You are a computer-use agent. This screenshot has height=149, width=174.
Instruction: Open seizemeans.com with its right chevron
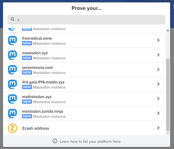pyautogui.click(x=158, y=69)
